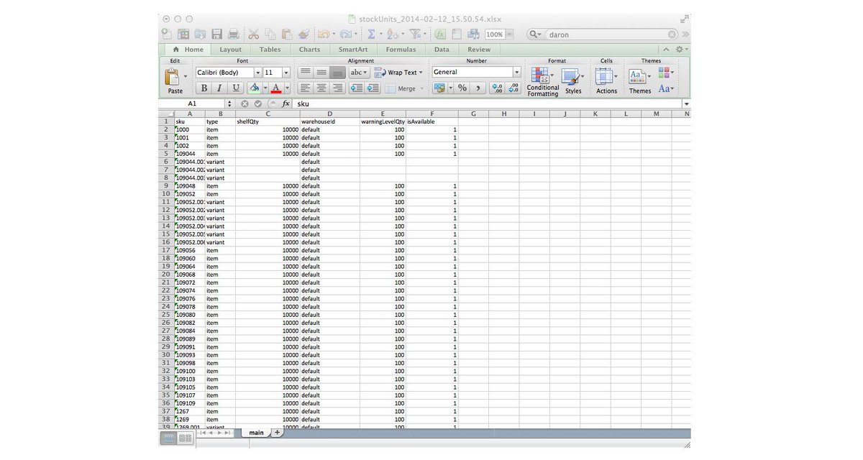Toggle Align Top vertical alignment
This screenshot has width=863, height=460.
tap(306, 73)
